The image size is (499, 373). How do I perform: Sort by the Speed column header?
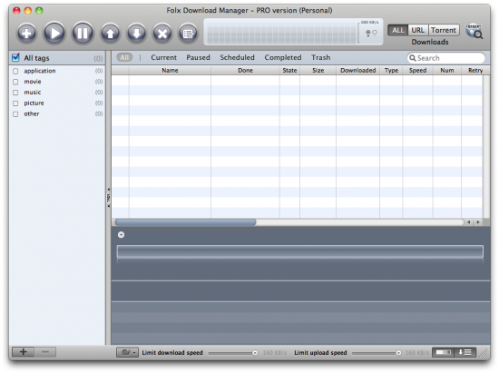point(417,71)
